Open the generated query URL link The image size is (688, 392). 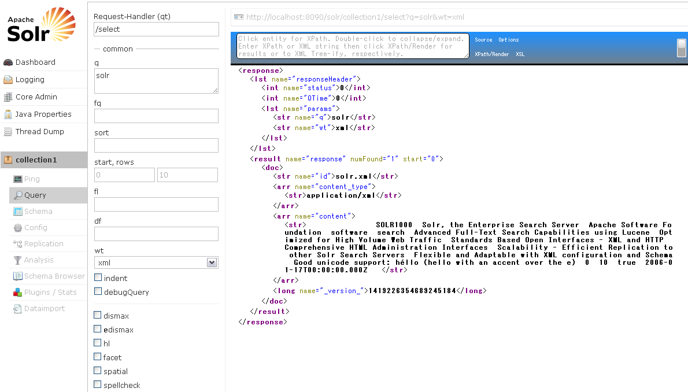(355, 17)
